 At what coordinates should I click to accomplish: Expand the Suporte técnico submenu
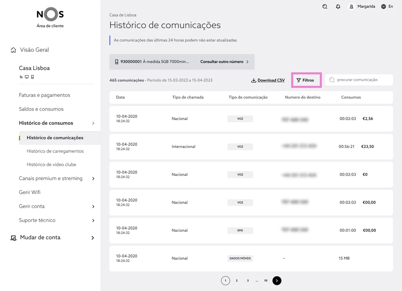point(93,220)
